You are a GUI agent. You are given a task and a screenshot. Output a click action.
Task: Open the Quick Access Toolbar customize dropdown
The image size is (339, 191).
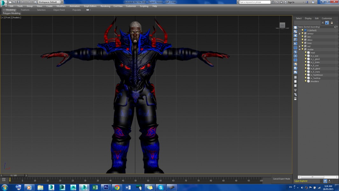click(x=62, y=2)
